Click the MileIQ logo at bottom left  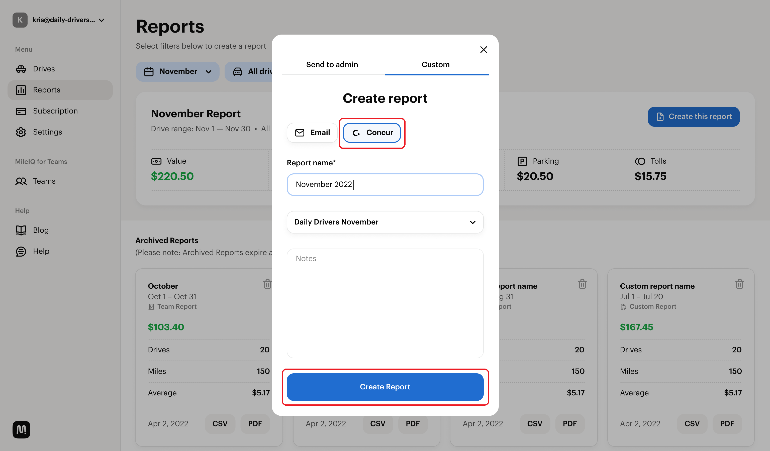(21, 430)
